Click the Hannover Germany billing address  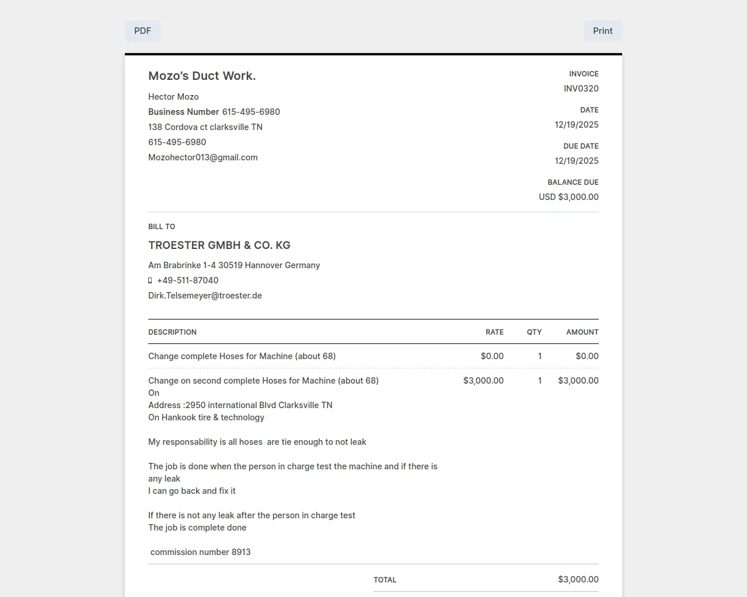[x=234, y=265]
